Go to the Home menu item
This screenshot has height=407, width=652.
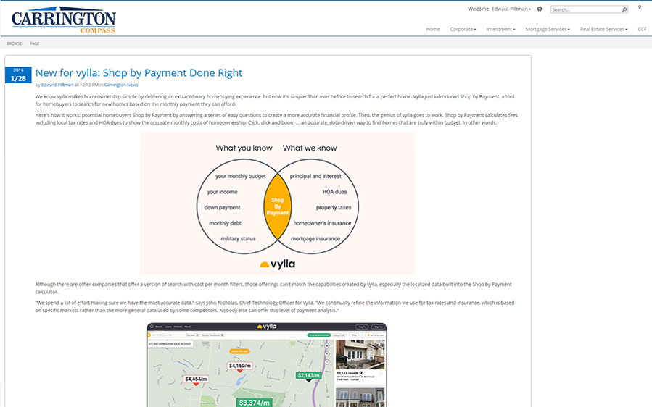click(433, 29)
